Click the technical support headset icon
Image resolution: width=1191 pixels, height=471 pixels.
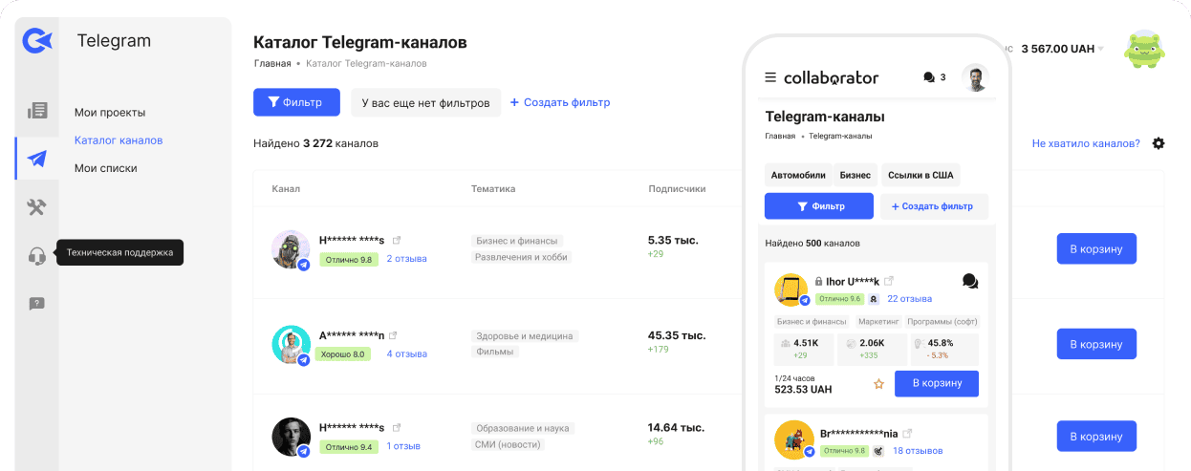[x=36, y=255]
